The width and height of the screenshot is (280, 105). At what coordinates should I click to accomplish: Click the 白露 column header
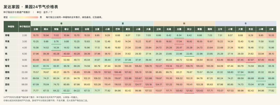point(179,29)
